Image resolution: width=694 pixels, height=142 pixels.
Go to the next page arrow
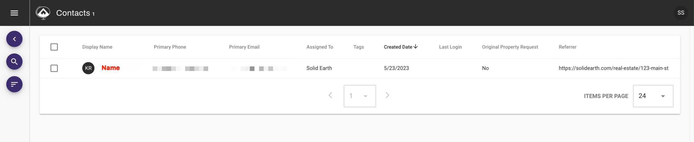387,95
